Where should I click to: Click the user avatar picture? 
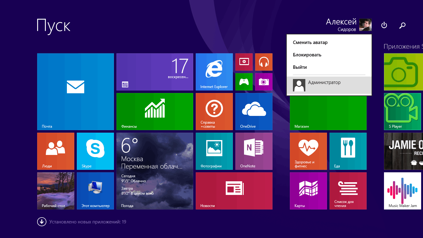(x=365, y=25)
